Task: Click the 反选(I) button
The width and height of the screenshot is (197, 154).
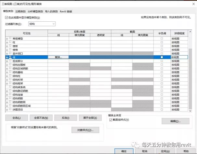Action: pos(66,118)
